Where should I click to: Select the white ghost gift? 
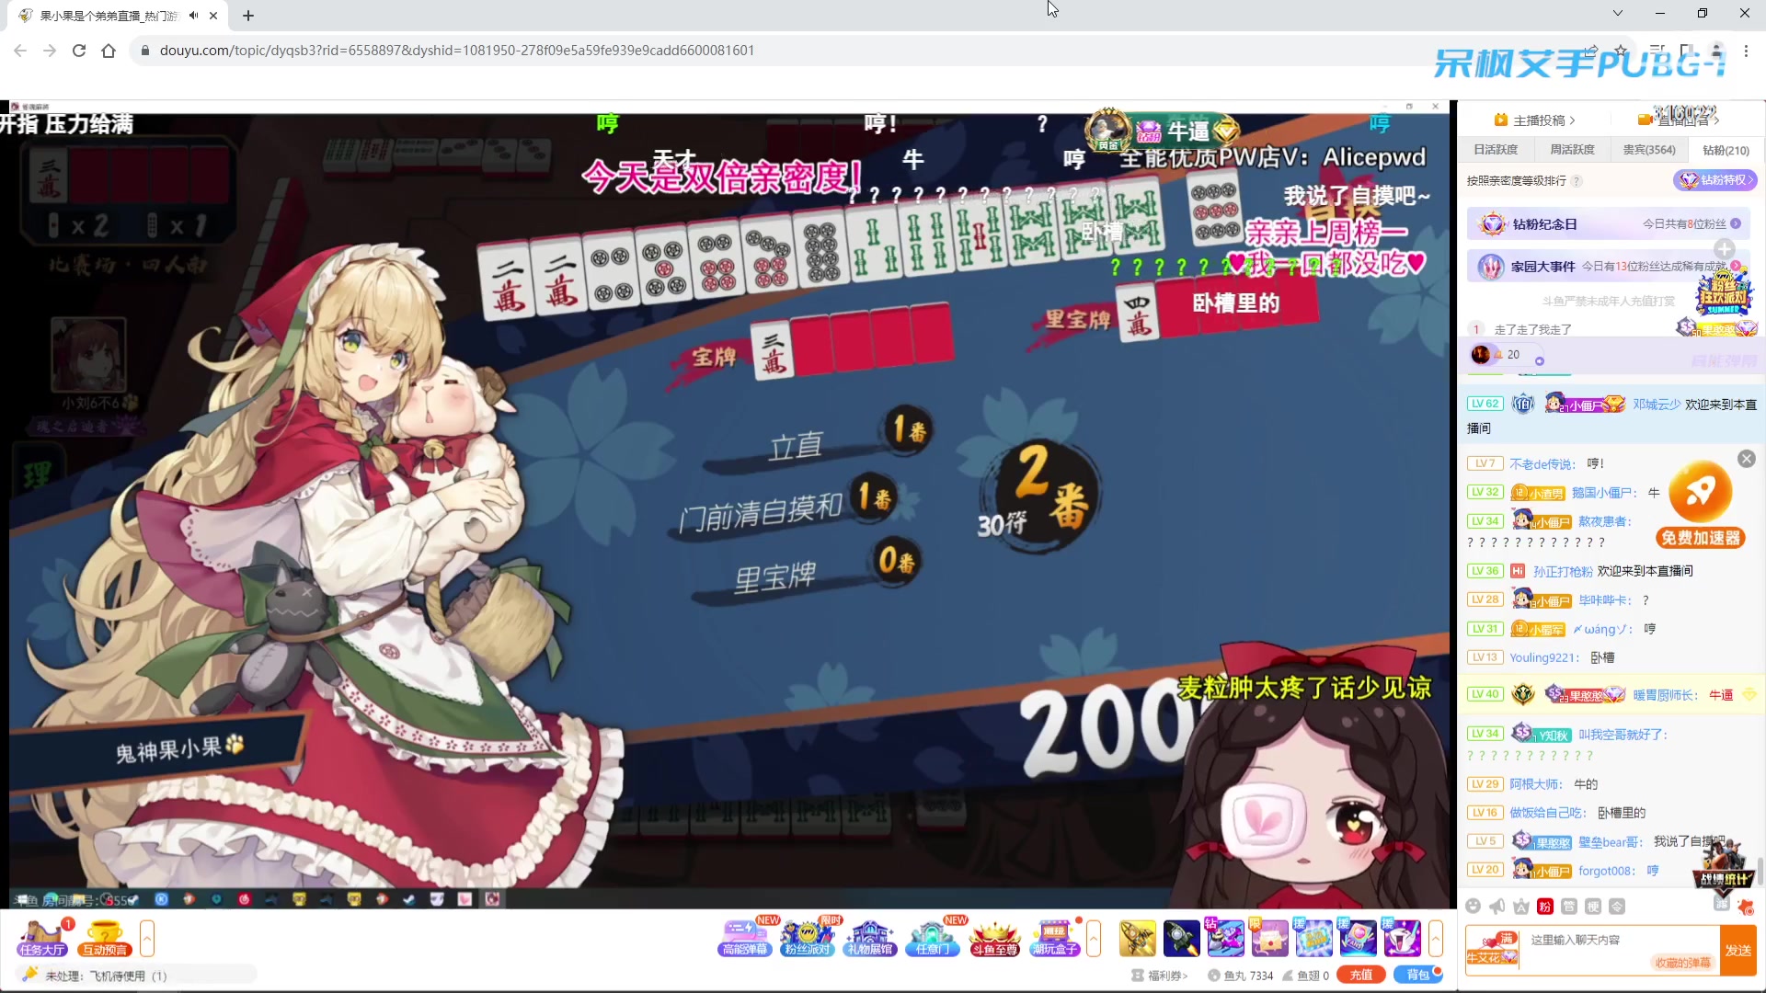1403,938
